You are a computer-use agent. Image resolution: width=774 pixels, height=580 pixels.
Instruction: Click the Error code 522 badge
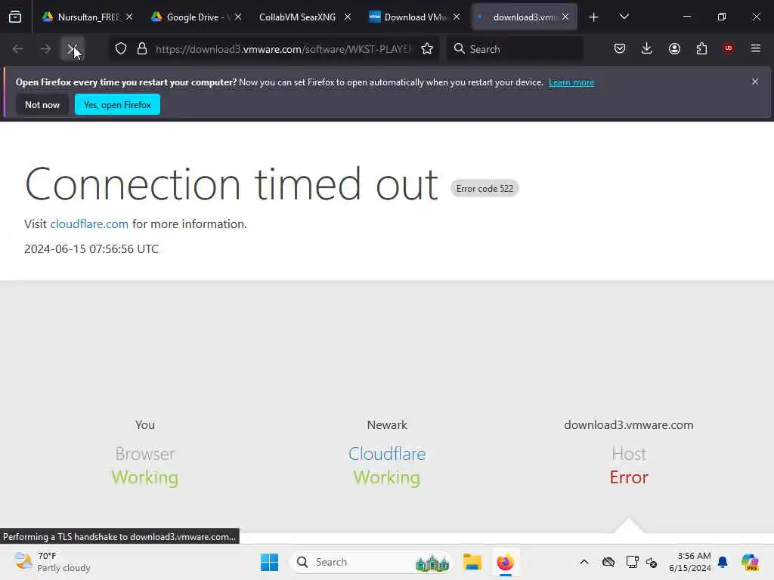pos(485,188)
